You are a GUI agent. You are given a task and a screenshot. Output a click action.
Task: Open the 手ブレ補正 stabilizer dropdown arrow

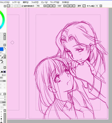pos(101,6)
